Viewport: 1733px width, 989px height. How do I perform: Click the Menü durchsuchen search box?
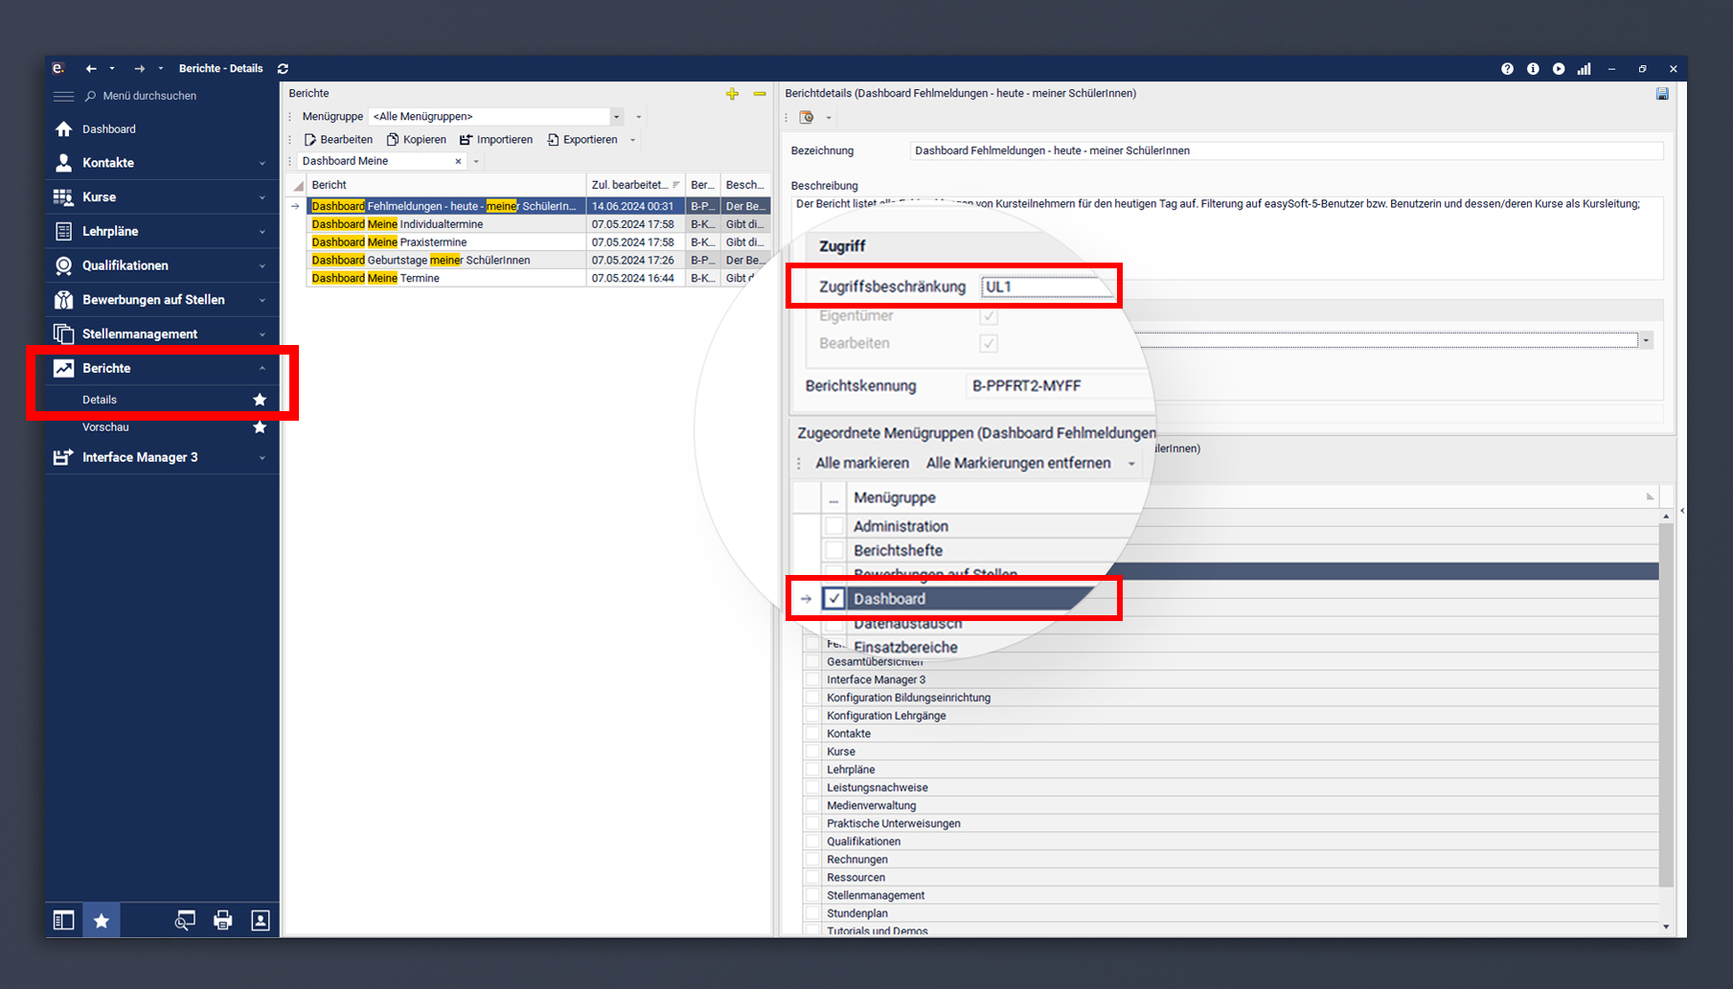[x=149, y=96]
